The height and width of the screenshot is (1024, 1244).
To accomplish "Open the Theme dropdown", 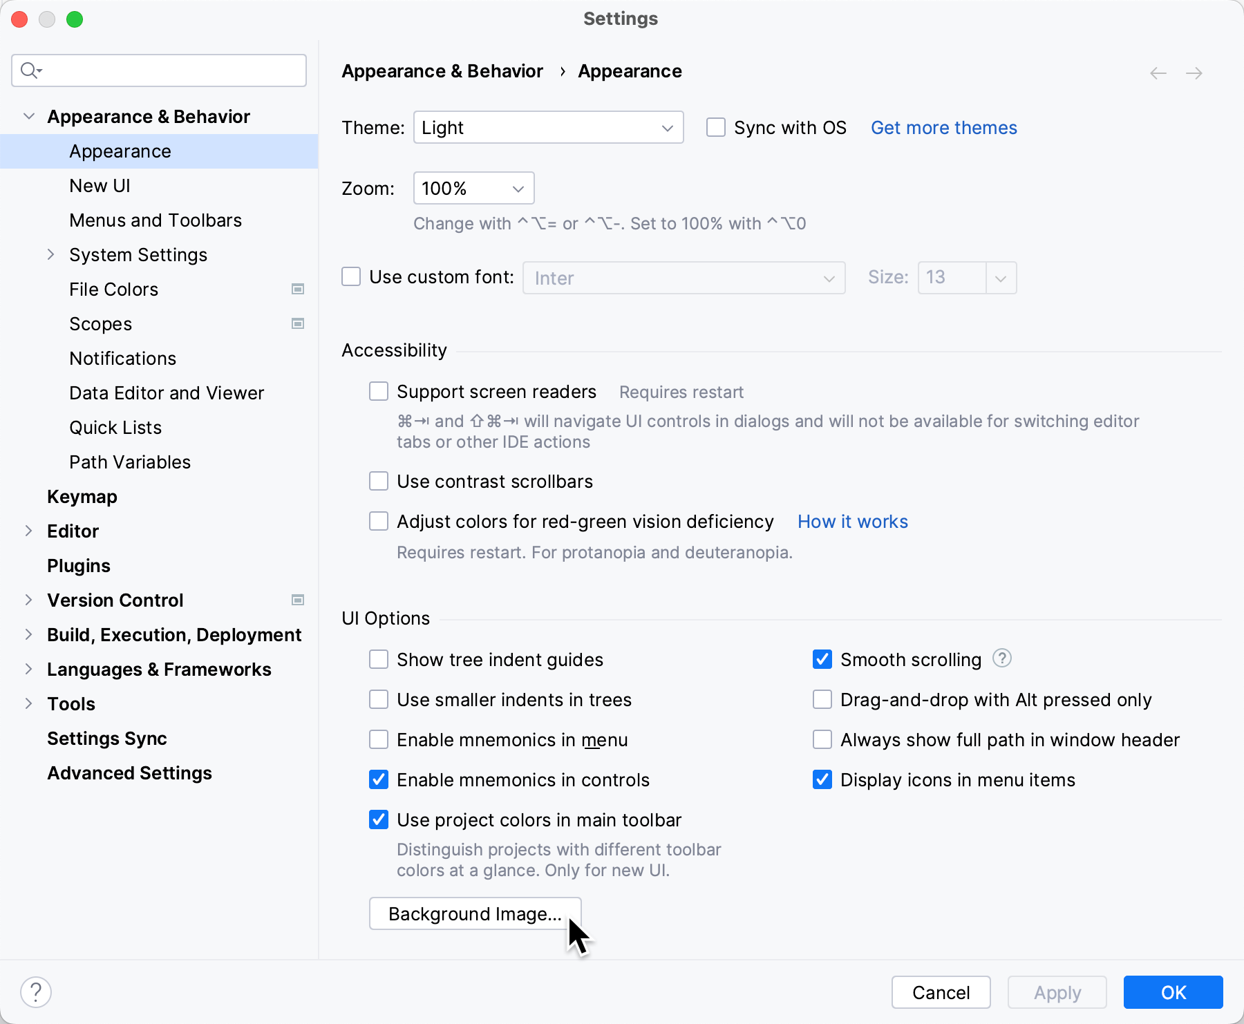I will click(548, 127).
